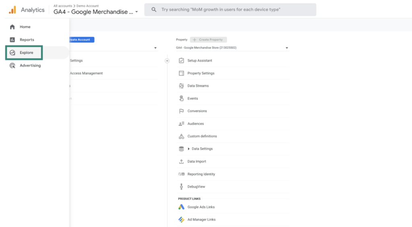Open Audiences
The image size is (412, 227).
196,124
